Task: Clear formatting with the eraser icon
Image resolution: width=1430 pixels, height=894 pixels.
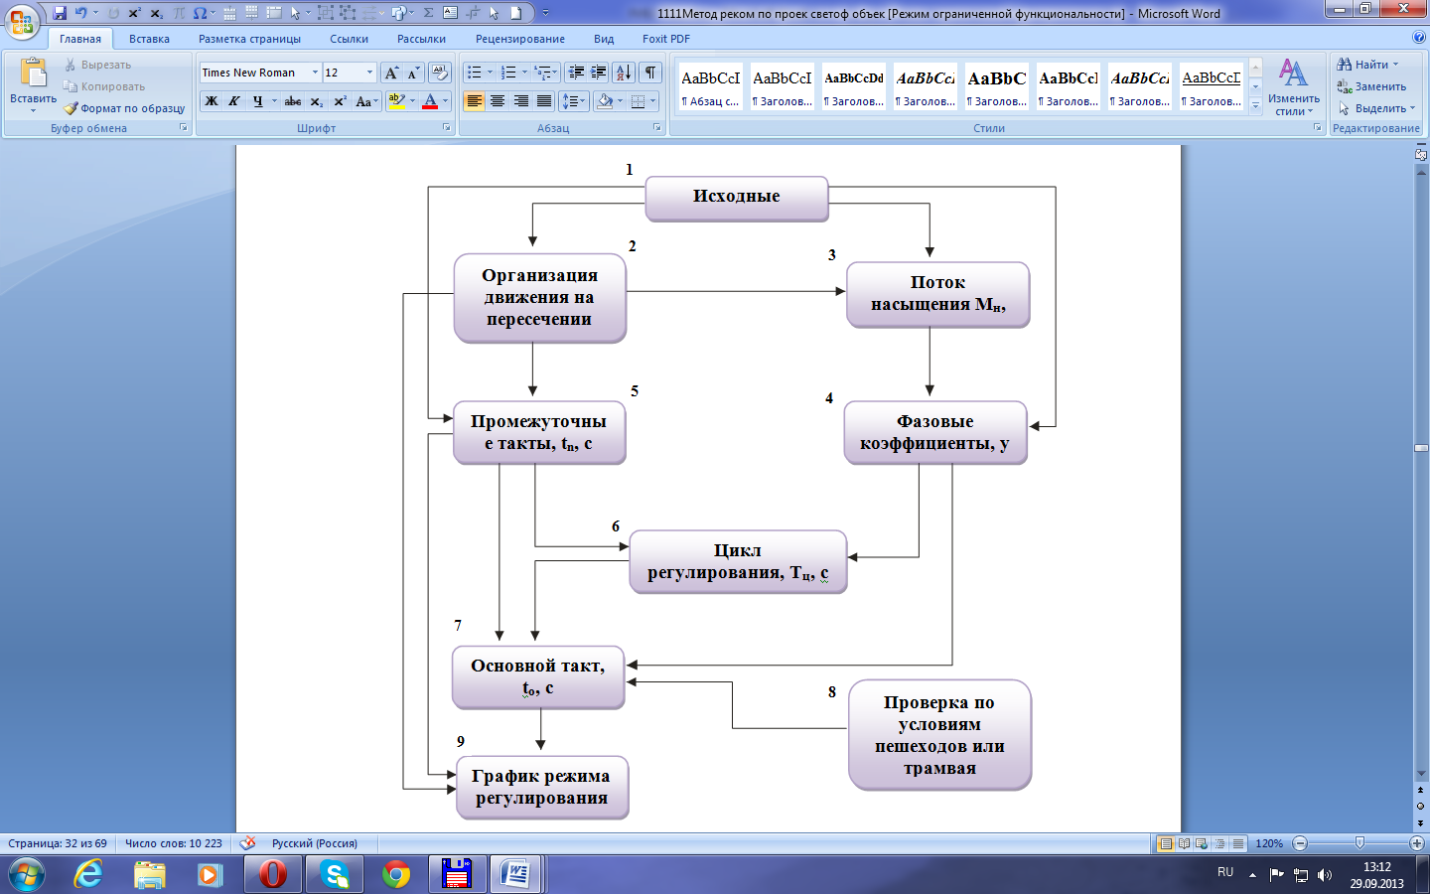Action: [440, 73]
